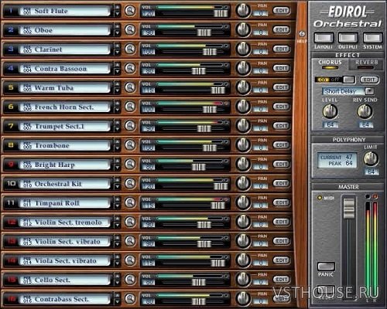This screenshot has width=387, height=309.
Task: Click the Edit button on Timpani Roll row
Action: [x=282, y=202]
